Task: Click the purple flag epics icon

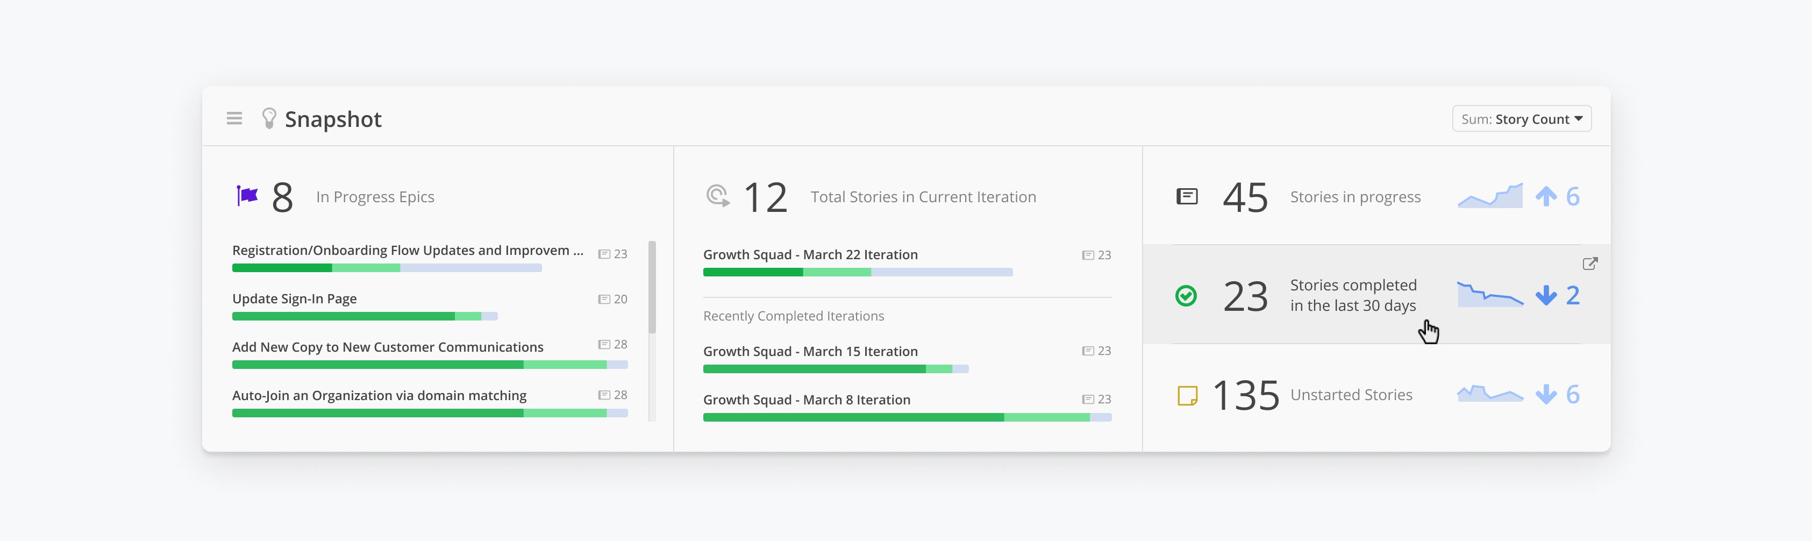Action: point(247,196)
